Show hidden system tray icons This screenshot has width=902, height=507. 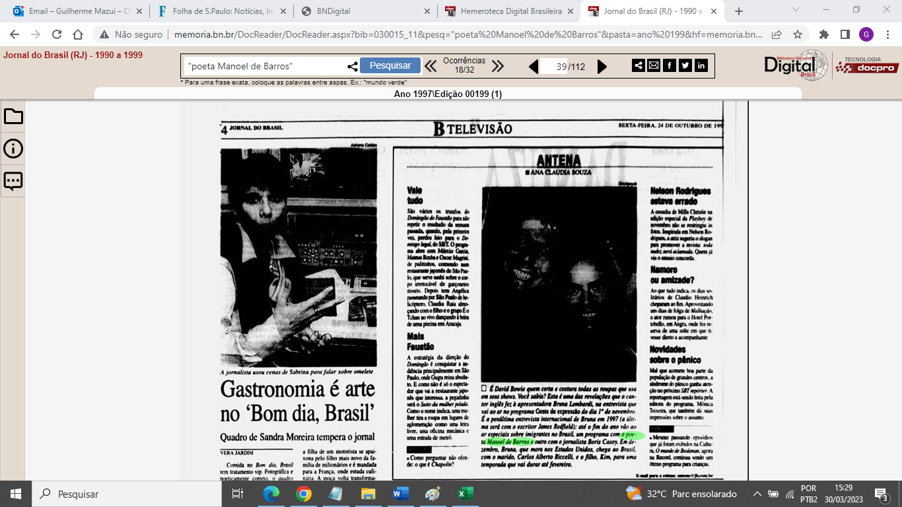click(x=756, y=494)
